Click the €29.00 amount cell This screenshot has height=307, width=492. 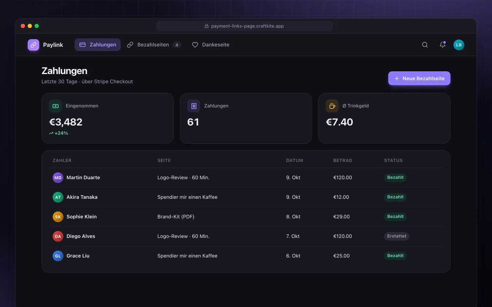click(342, 217)
